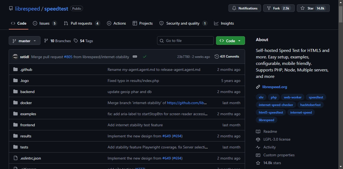This screenshot has height=169, width=343.
Task: Fork the repository with the Fork button
Action: (279, 8)
